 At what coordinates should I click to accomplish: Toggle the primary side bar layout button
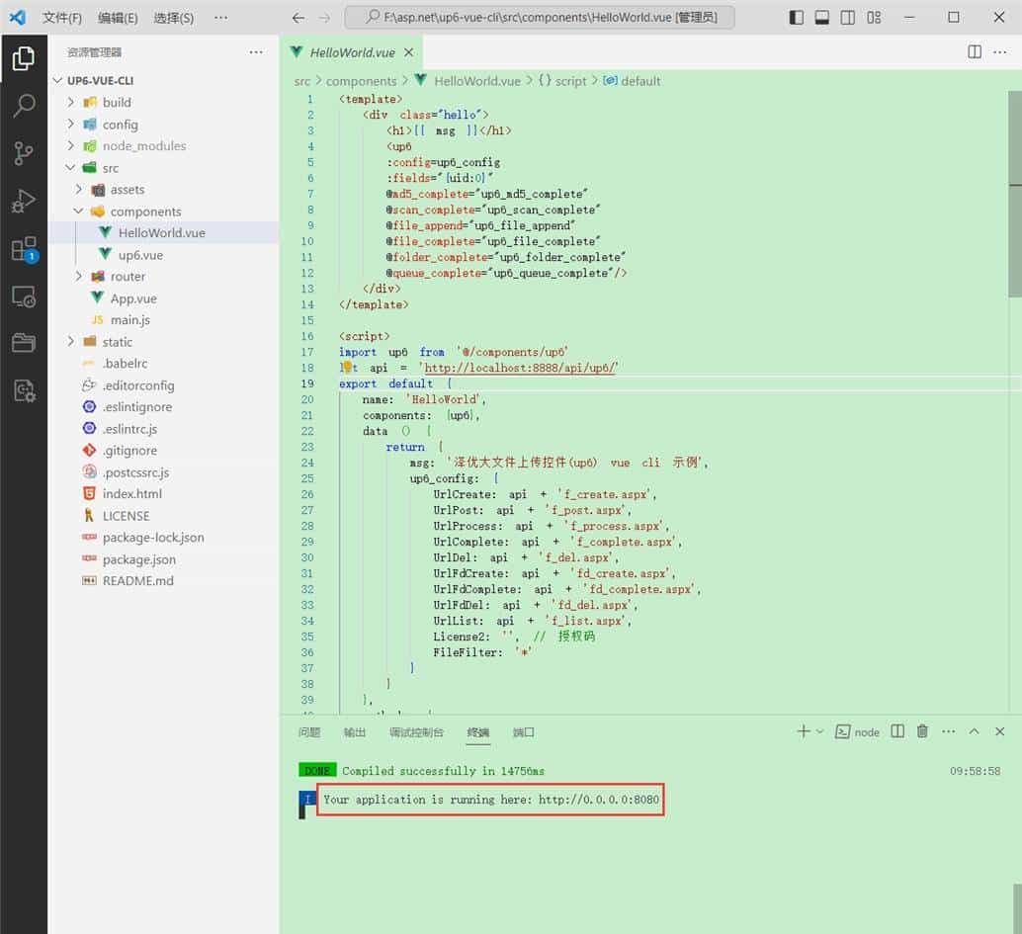click(x=798, y=18)
